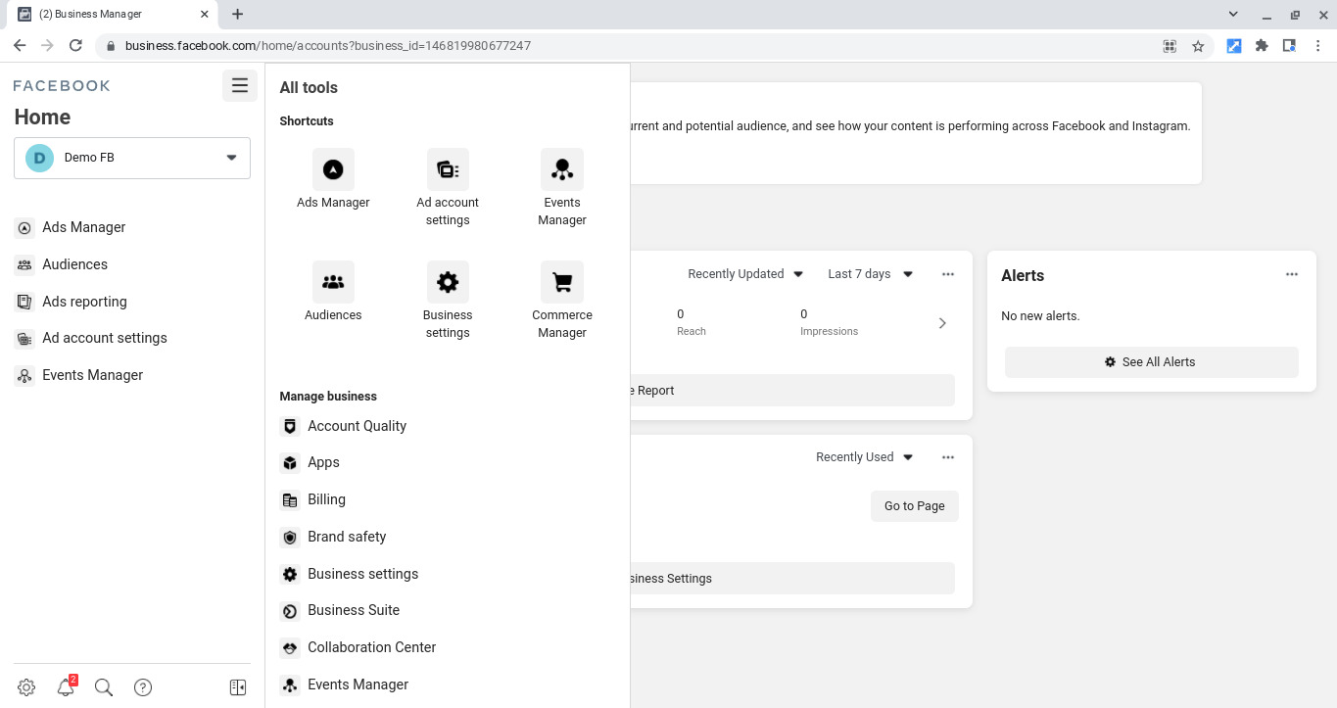Open Ad account settings shortcut tile
1337x708 pixels.
[448, 188]
